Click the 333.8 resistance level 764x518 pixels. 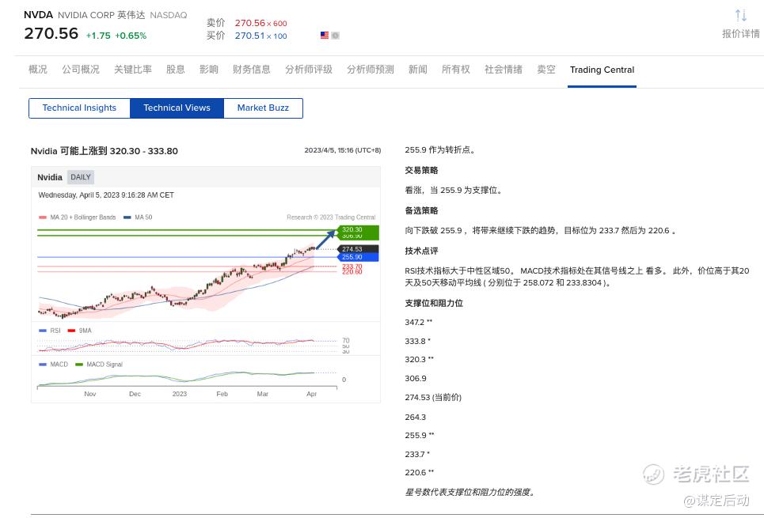click(x=417, y=342)
